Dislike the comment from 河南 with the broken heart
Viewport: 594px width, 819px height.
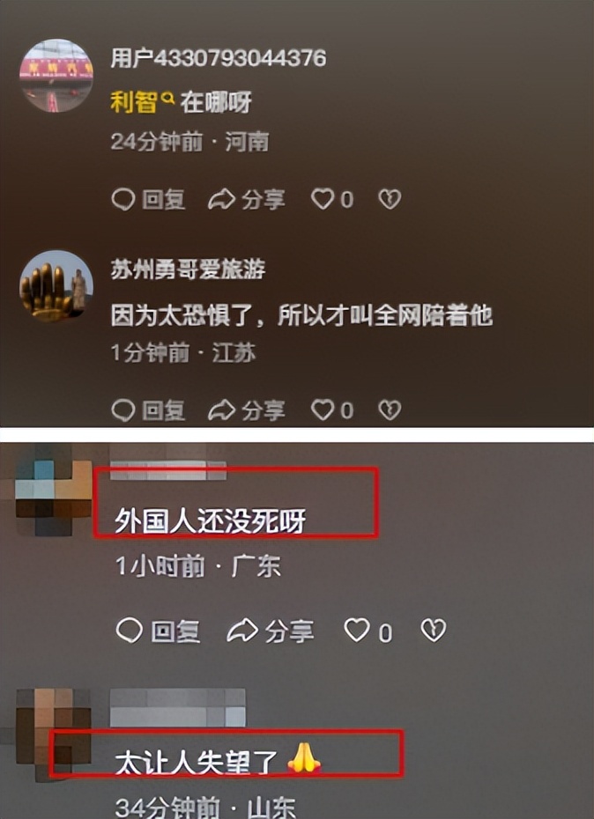[x=390, y=200]
